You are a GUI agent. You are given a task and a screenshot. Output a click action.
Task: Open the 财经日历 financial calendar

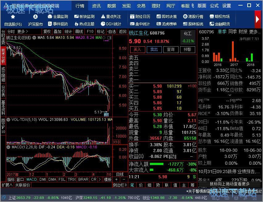tap(140, 17)
